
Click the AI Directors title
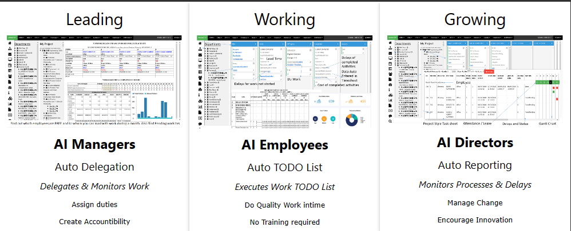point(475,143)
